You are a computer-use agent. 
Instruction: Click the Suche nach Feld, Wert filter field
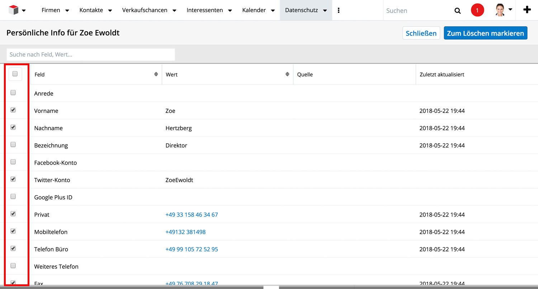point(91,55)
